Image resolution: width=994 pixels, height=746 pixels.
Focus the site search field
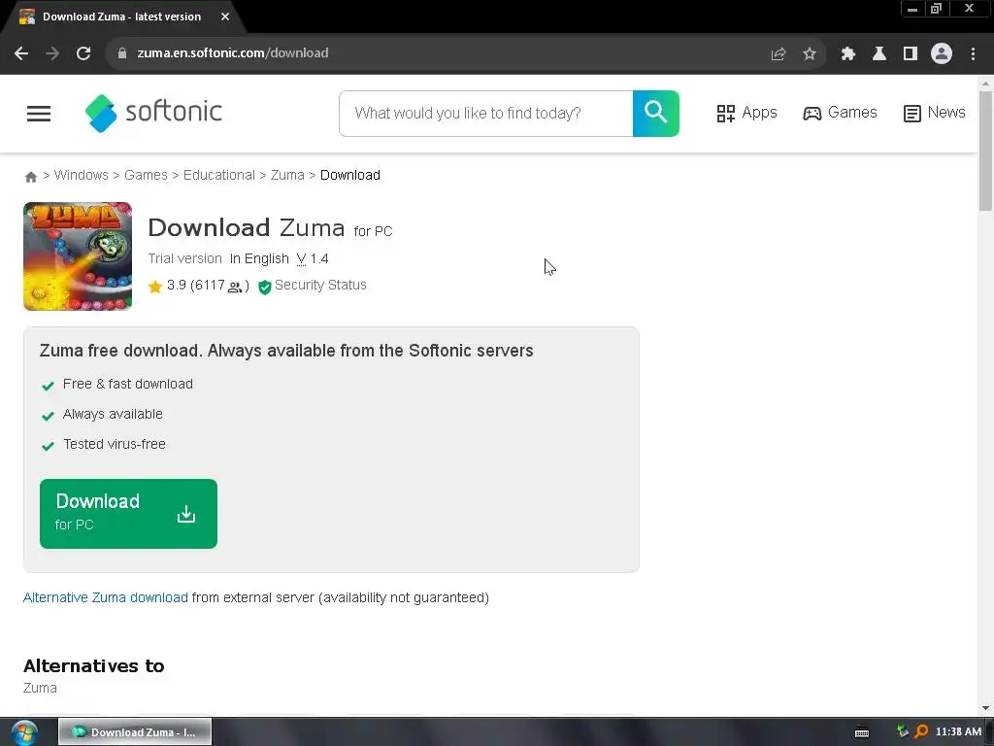(486, 114)
